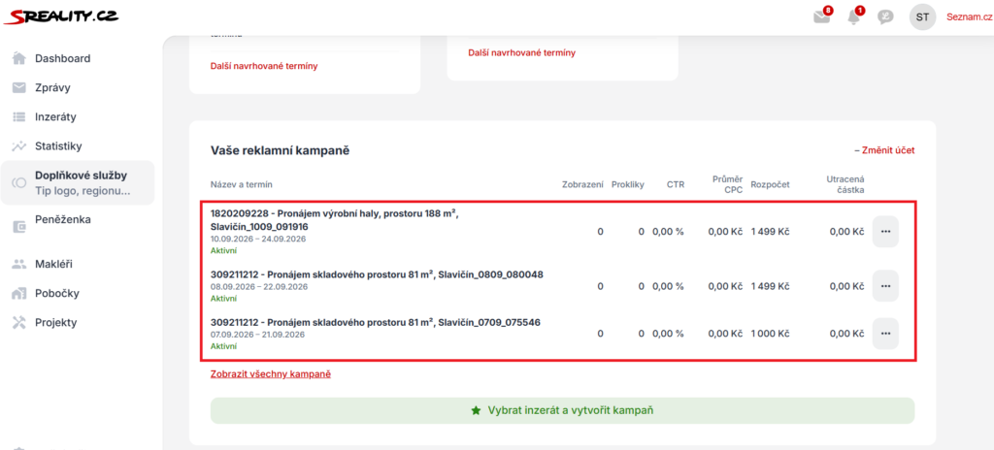The image size is (994, 450).
Task: Click Zobrazit všechny kampaně link
Action: point(271,374)
